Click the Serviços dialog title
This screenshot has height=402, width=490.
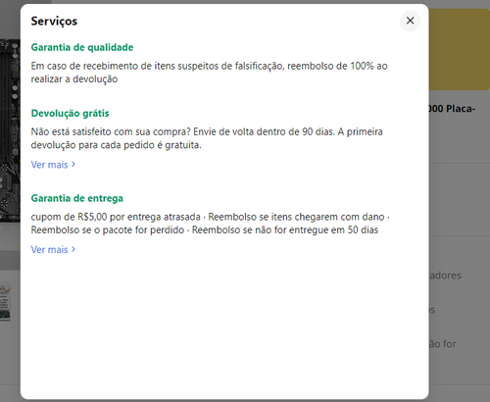[x=54, y=21]
